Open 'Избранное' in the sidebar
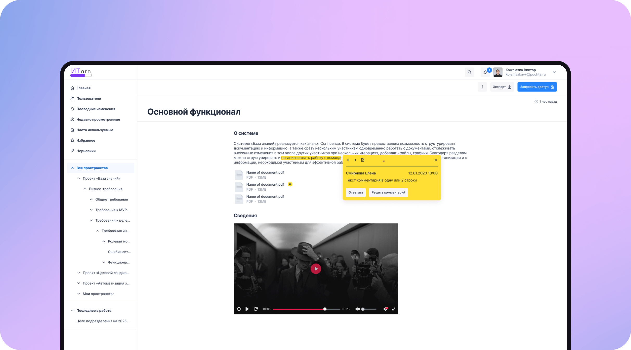This screenshot has height=350, width=631. (86, 140)
